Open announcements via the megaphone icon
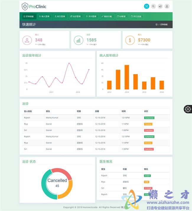The height and width of the screenshot is (211, 192). click(x=160, y=6)
